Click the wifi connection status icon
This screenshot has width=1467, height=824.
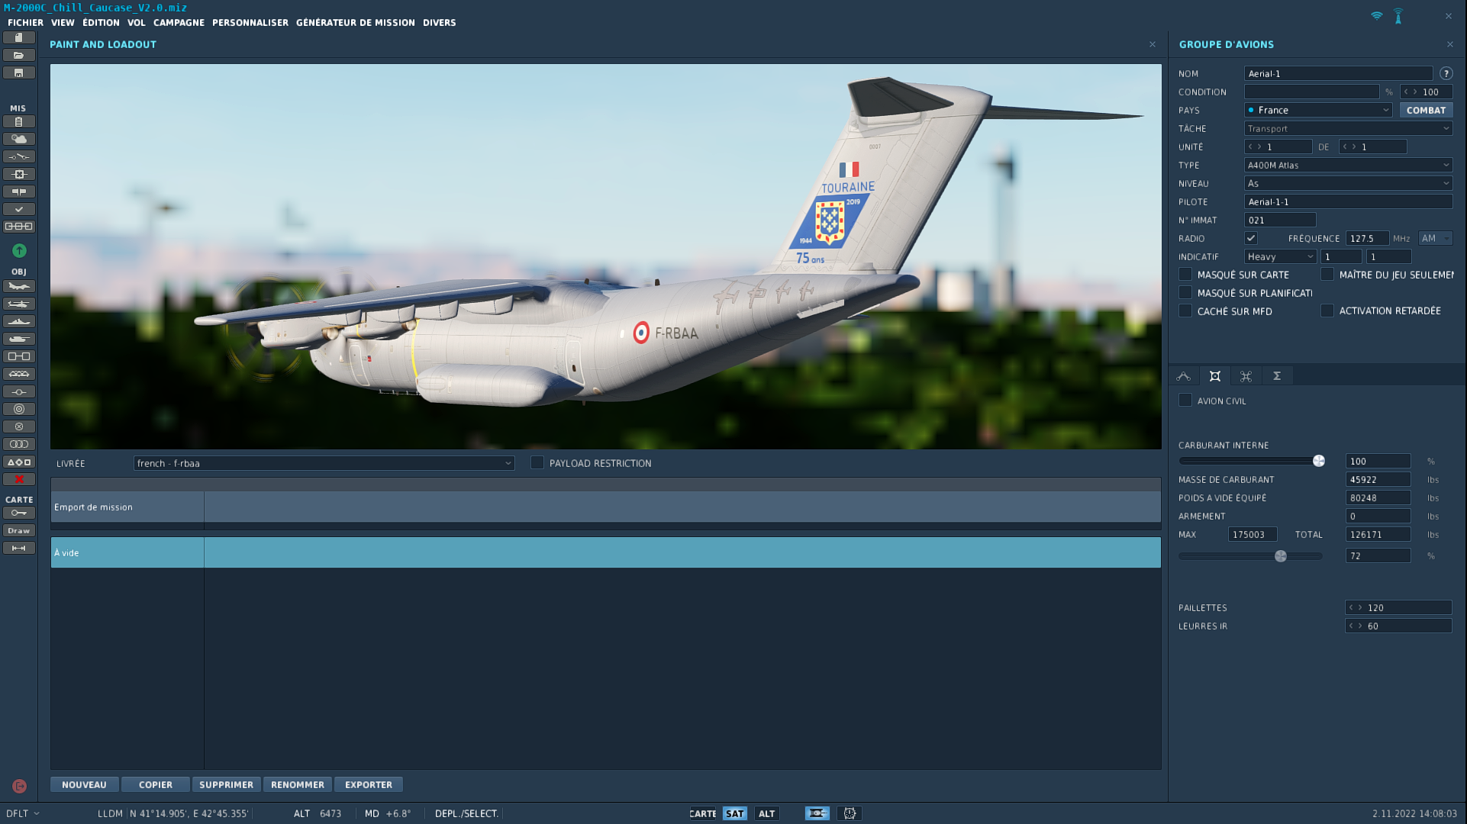click(1376, 15)
